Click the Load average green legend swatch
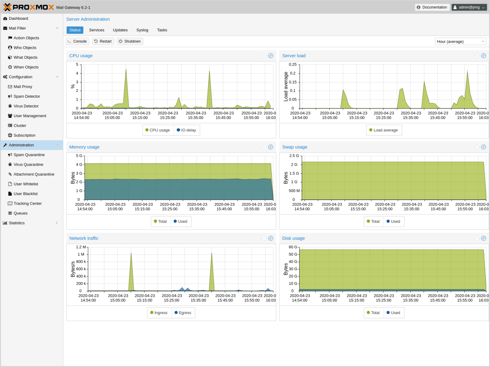Screen dimensions: 490x367 371,130
